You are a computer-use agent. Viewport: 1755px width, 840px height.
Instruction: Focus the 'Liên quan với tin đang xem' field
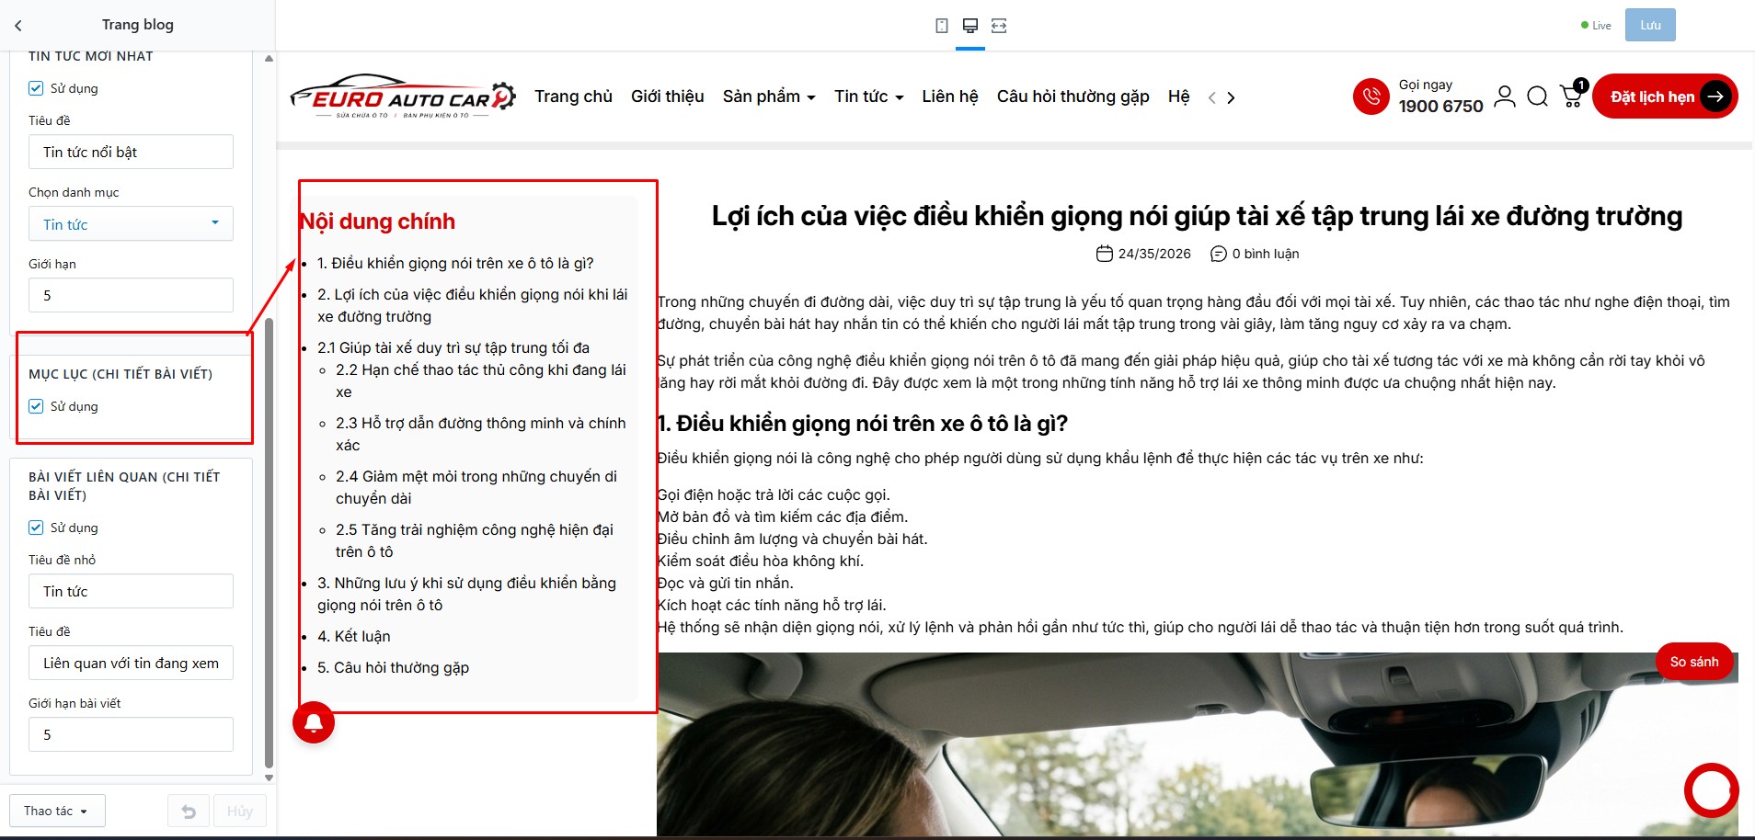click(x=131, y=663)
